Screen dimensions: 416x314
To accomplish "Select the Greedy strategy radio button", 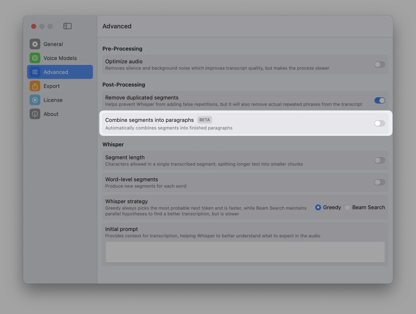I will [318, 207].
